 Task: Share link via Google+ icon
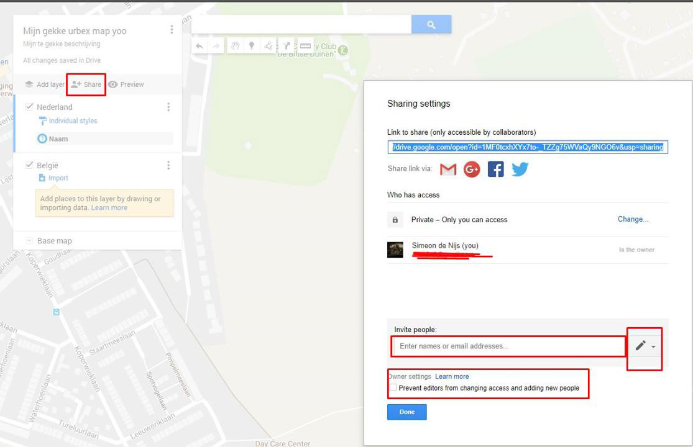point(472,169)
